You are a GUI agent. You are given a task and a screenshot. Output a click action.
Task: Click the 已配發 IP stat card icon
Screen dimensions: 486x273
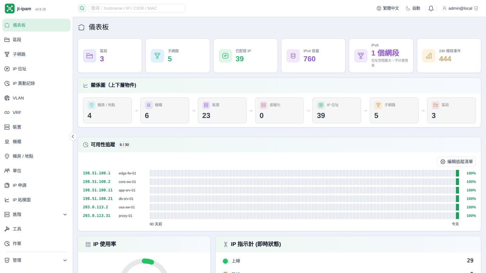225,56
